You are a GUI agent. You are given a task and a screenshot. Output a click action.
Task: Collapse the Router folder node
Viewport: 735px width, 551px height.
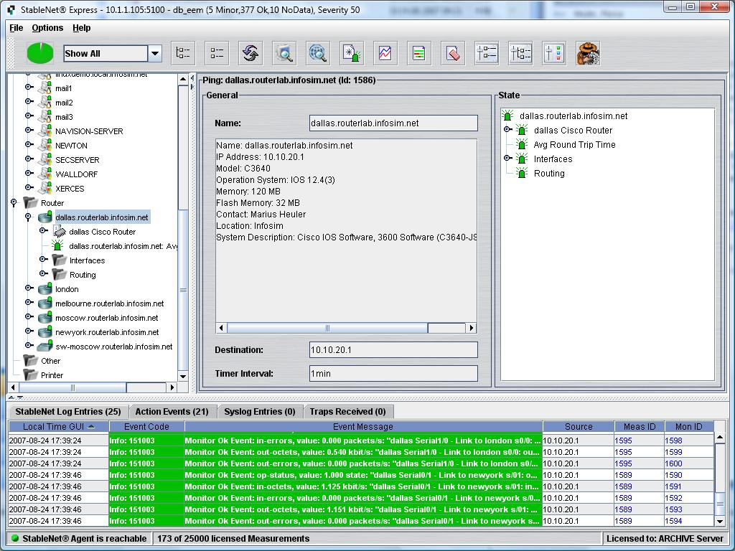(x=14, y=202)
